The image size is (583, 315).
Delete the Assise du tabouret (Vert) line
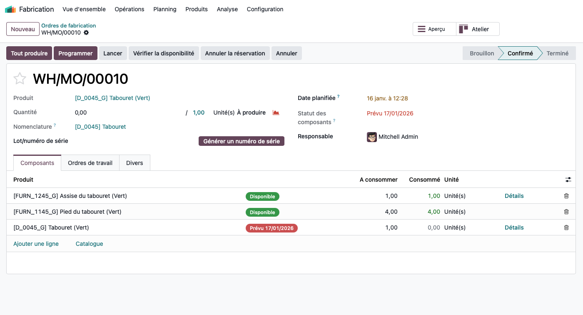point(566,196)
